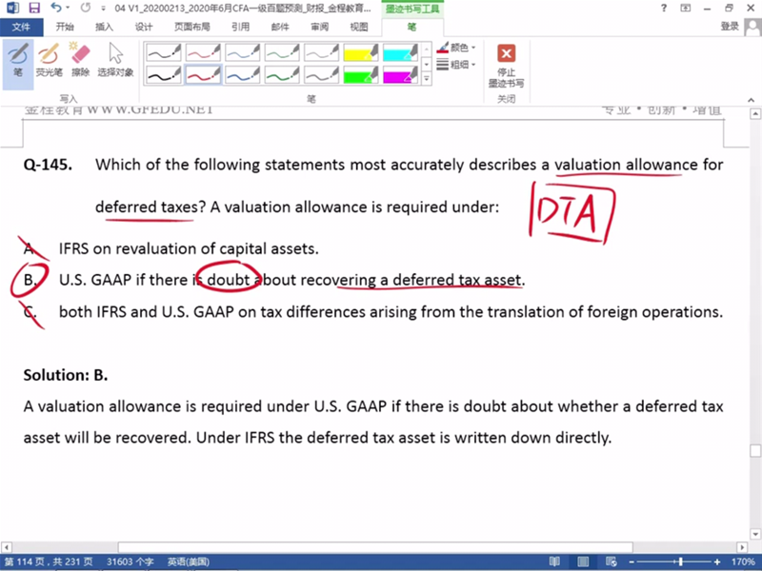Viewport: 762px width, 571px height.
Task: Expand the pen styles gallery
Action: coord(426,79)
